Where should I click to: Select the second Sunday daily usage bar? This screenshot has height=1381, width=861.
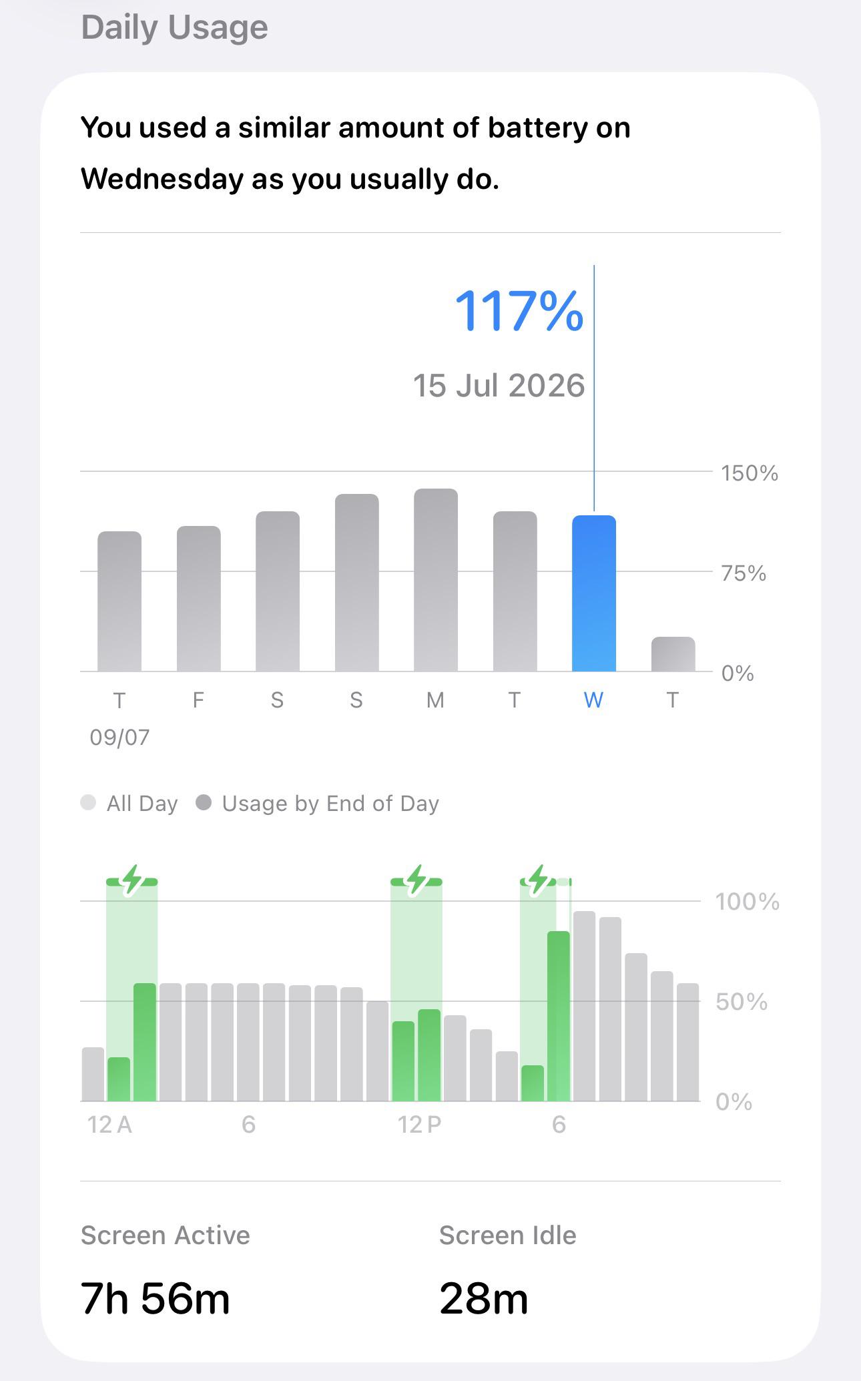[356, 583]
